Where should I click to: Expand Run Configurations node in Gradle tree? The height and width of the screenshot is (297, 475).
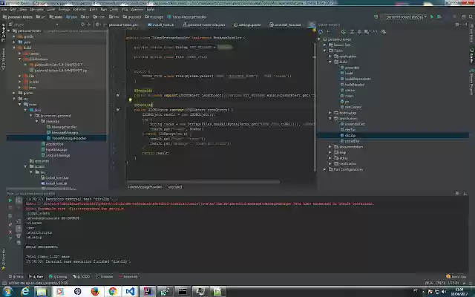324,169
